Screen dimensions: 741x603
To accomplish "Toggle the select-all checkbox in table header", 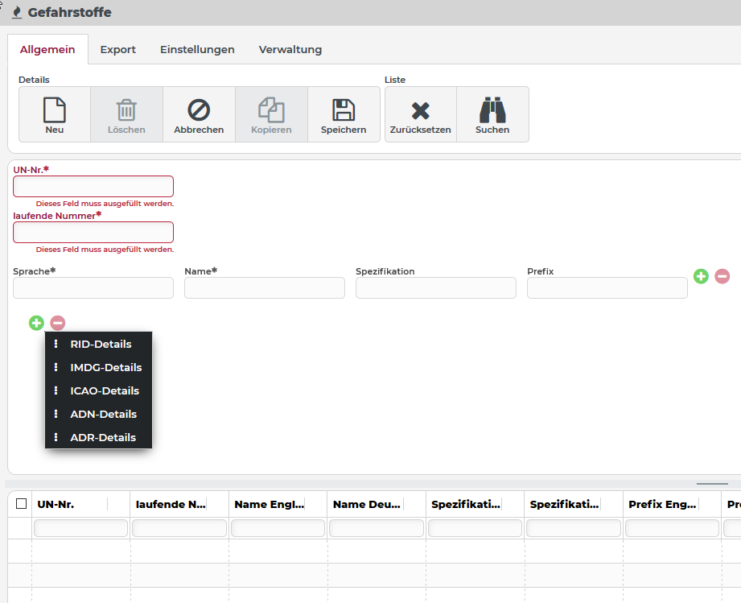I will click(21, 504).
